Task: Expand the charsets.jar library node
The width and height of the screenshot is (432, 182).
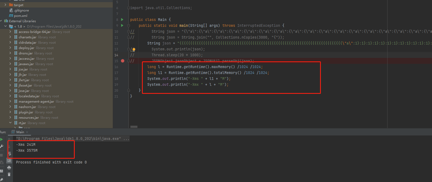Action: point(10,37)
